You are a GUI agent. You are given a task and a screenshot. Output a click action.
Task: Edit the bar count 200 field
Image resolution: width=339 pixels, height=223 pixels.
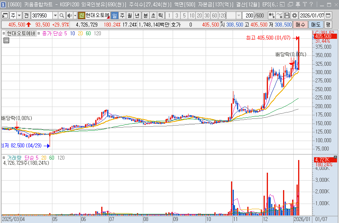(248, 15)
